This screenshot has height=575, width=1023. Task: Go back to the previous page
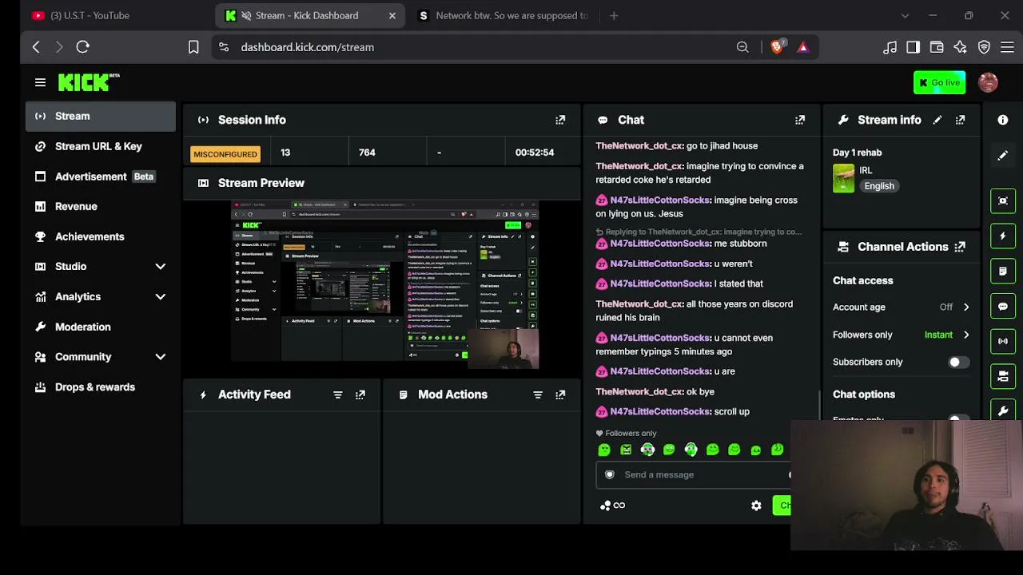pyautogui.click(x=36, y=47)
